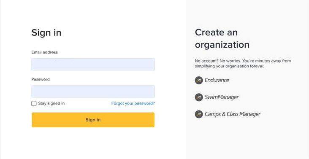Screen dimensions: 309x159
Task: Follow the 'Forgot your password?' link
Action: [133, 103]
